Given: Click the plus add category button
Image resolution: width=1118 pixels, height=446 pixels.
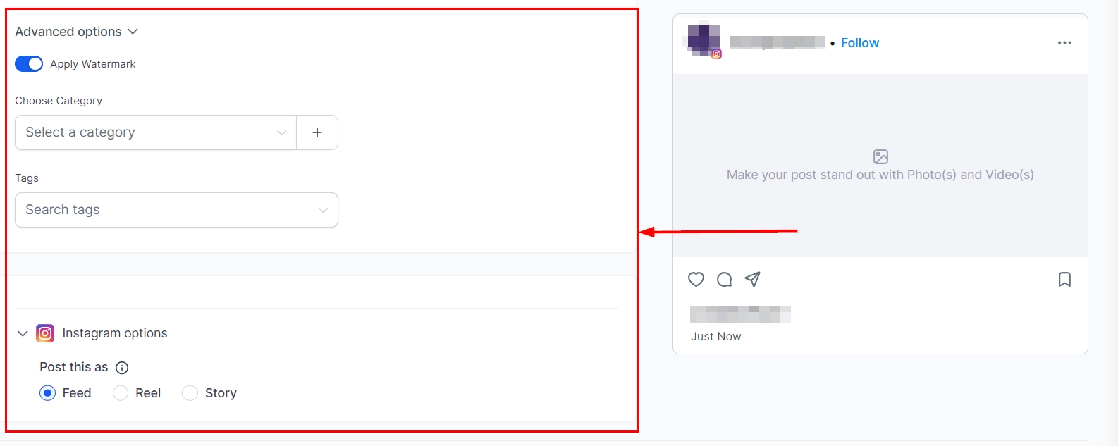Looking at the screenshot, I should point(317,132).
